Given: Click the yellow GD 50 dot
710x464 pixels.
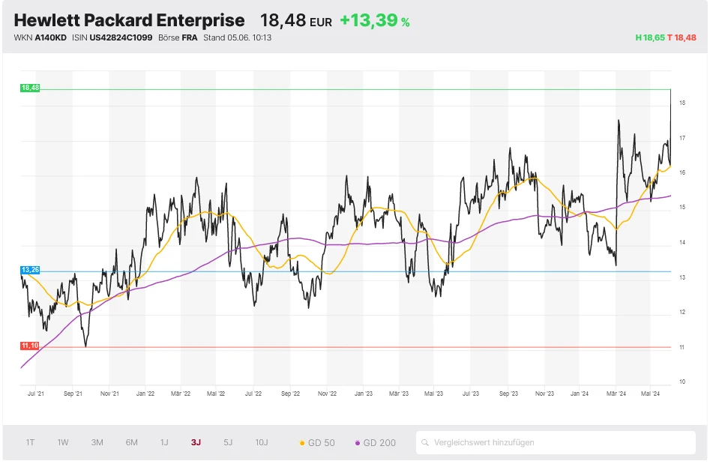Looking at the screenshot, I should coord(302,443).
